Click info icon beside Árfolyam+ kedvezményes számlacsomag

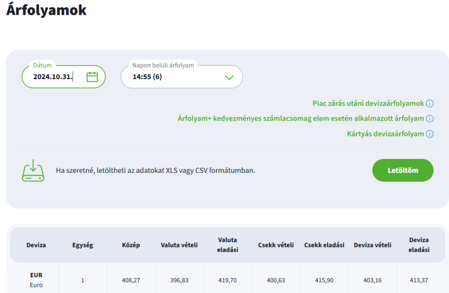tap(429, 118)
